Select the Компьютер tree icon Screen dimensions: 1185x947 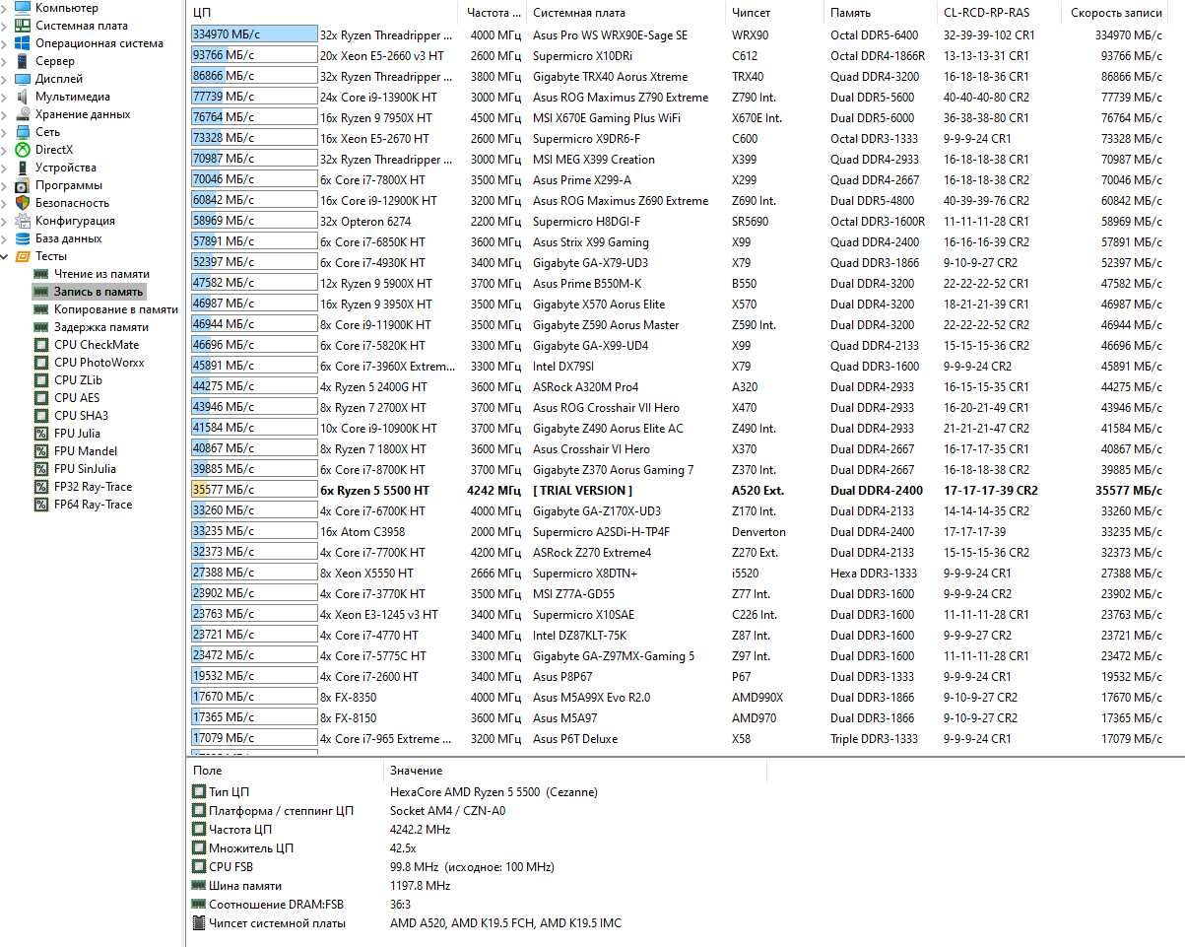click(22, 7)
